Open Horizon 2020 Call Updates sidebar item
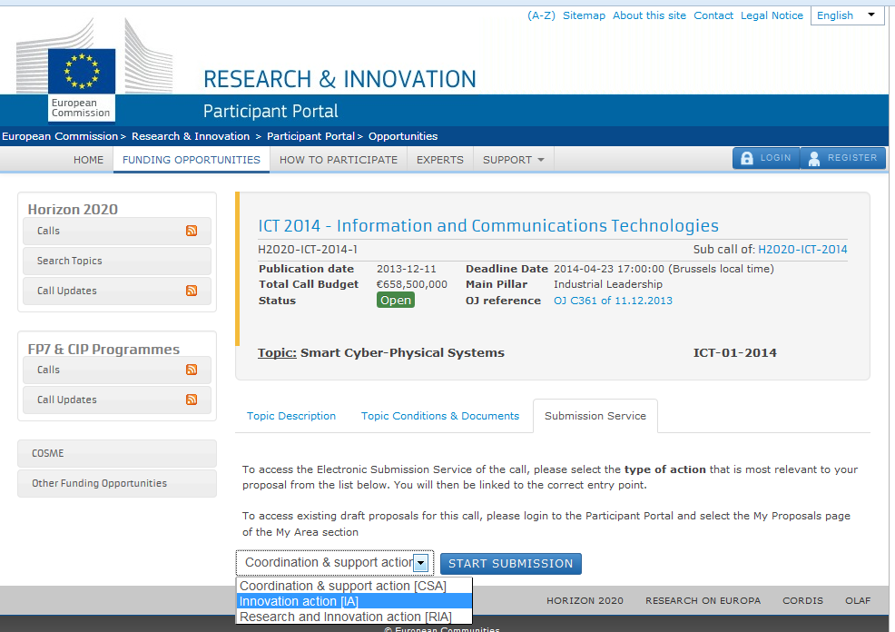The height and width of the screenshot is (632, 895). (x=117, y=291)
